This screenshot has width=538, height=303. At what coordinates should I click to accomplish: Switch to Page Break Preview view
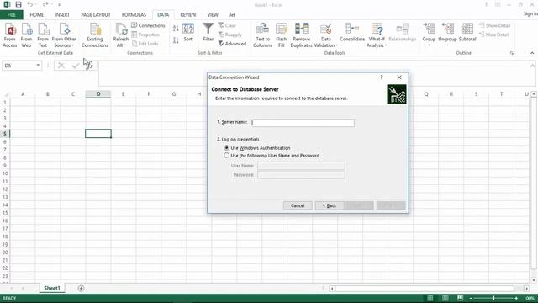tap(460, 298)
